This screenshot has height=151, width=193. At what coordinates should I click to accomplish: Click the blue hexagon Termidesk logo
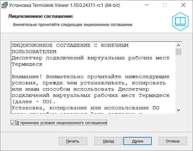(180, 22)
